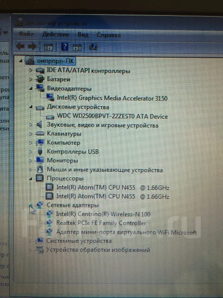This screenshot has width=223, height=298.
Task: Select Intel(R) Graphics Media Accelerator 3150
Action: 112,98
